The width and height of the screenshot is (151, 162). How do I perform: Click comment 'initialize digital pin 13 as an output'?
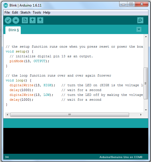point(51,56)
